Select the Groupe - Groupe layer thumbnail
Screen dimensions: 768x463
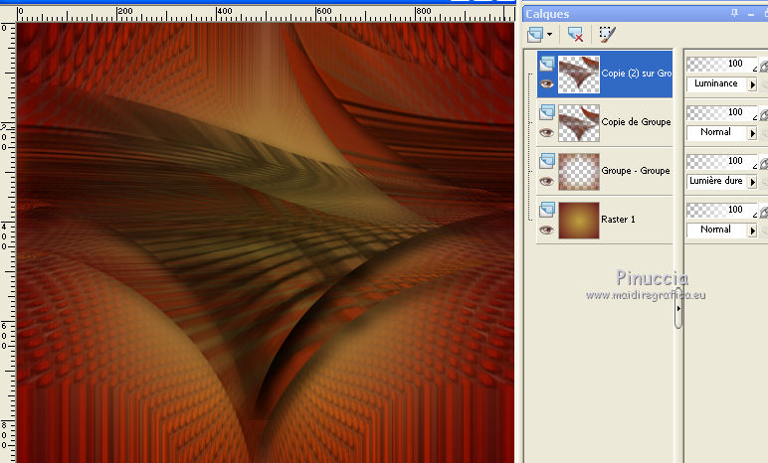pos(579,171)
